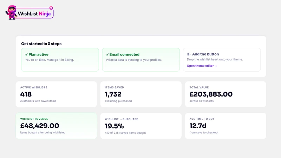This screenshot has height=158, width=281.
Task: Open the Add the button step card
Action: (222, 60)
